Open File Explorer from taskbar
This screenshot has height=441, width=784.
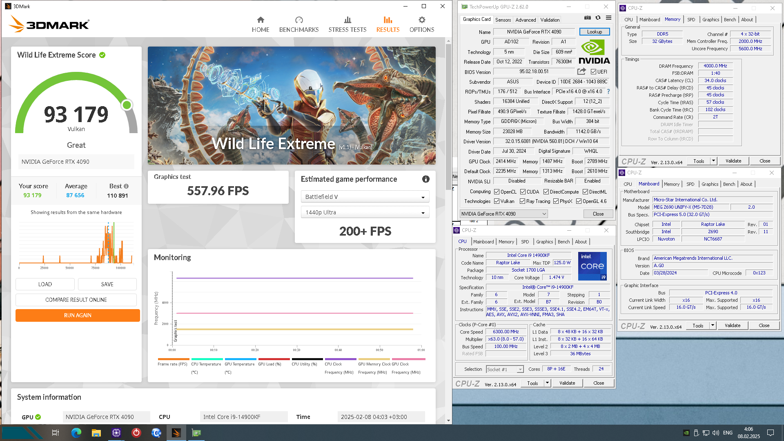click(x=96, y=433)
